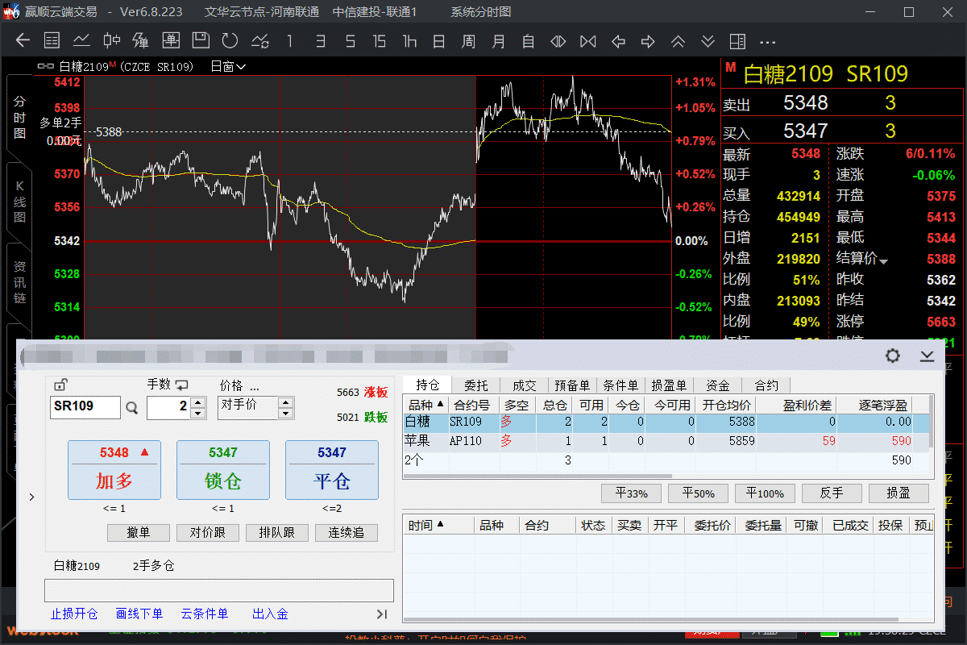Open the 云条件单 link

(205, 614)
